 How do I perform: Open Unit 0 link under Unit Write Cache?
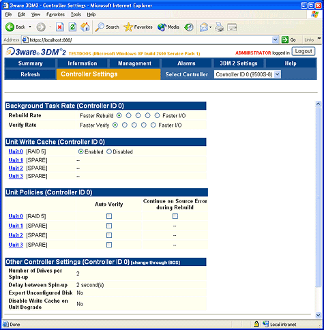16,151
